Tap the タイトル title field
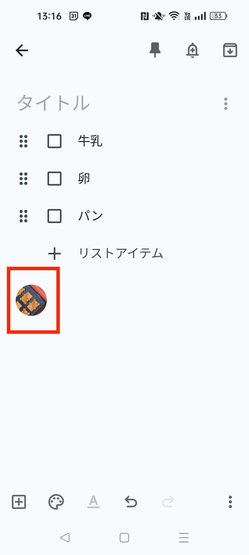The height and width of the screenshot is (555, 249). pyautogui.click(x=53, y=103)
